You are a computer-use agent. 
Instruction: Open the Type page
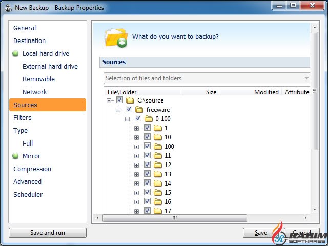click(x=20, y=131)
